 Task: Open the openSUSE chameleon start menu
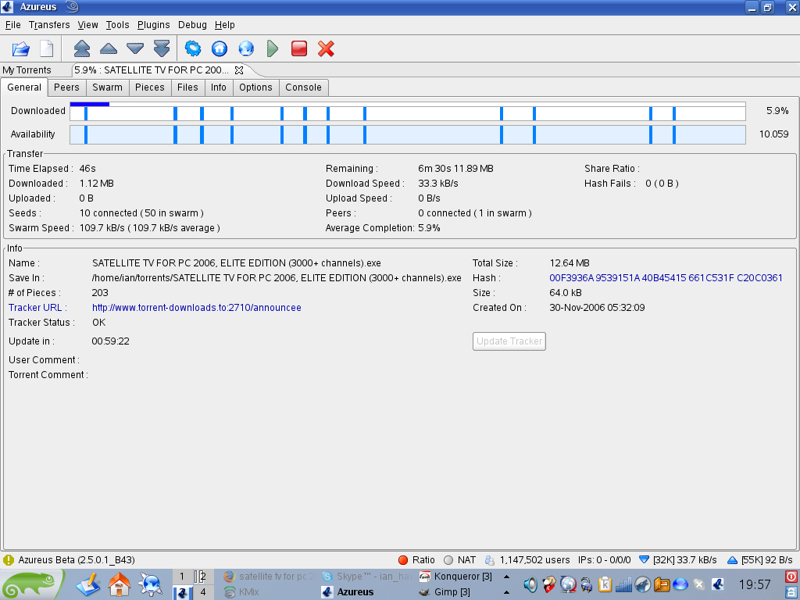31,584
